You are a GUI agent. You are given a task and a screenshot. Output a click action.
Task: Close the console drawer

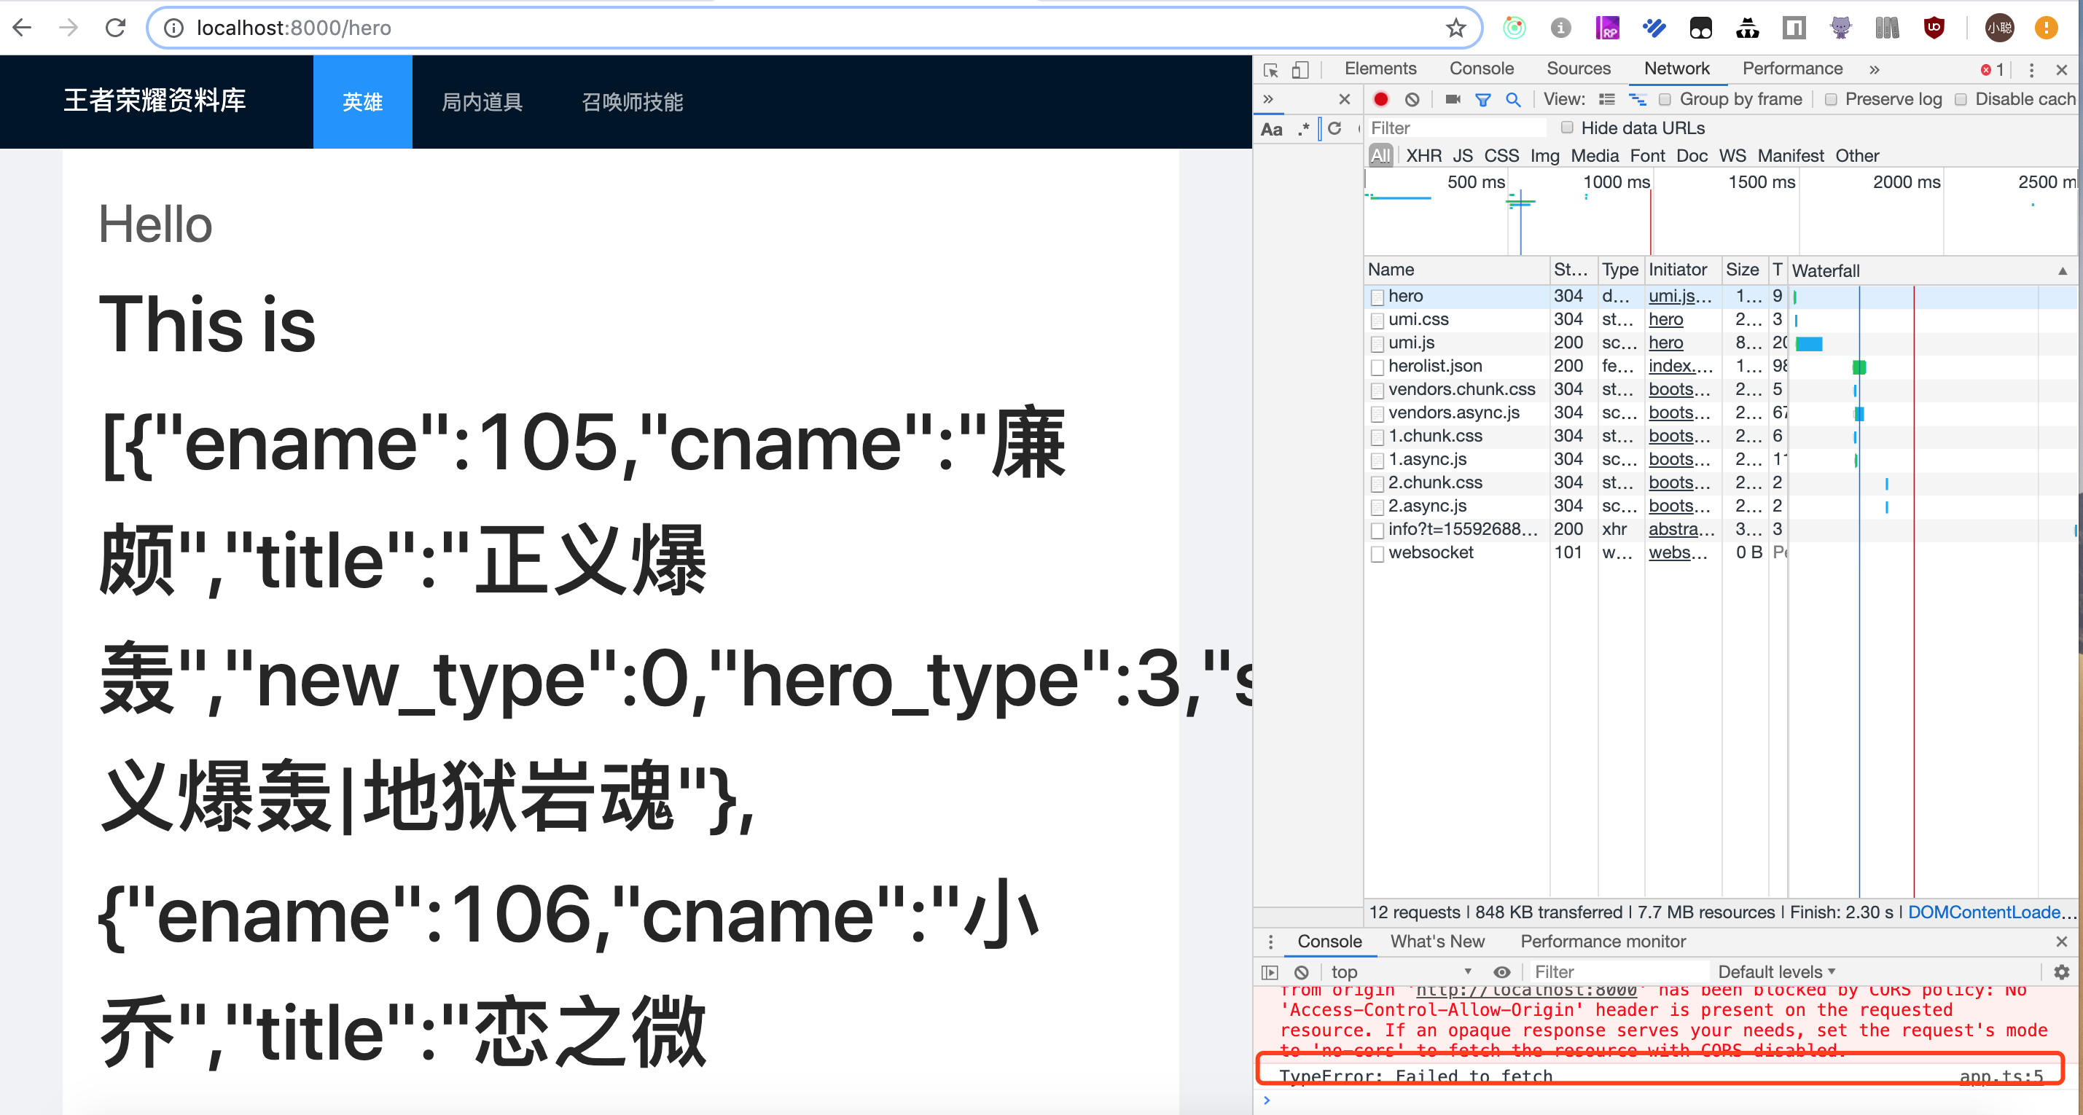point(2062,942)
